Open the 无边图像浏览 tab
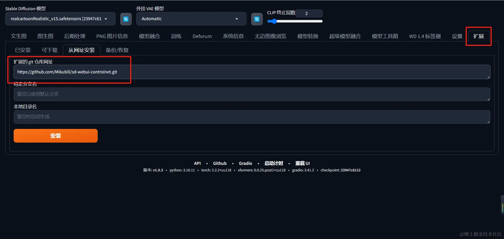 point(270,36)
